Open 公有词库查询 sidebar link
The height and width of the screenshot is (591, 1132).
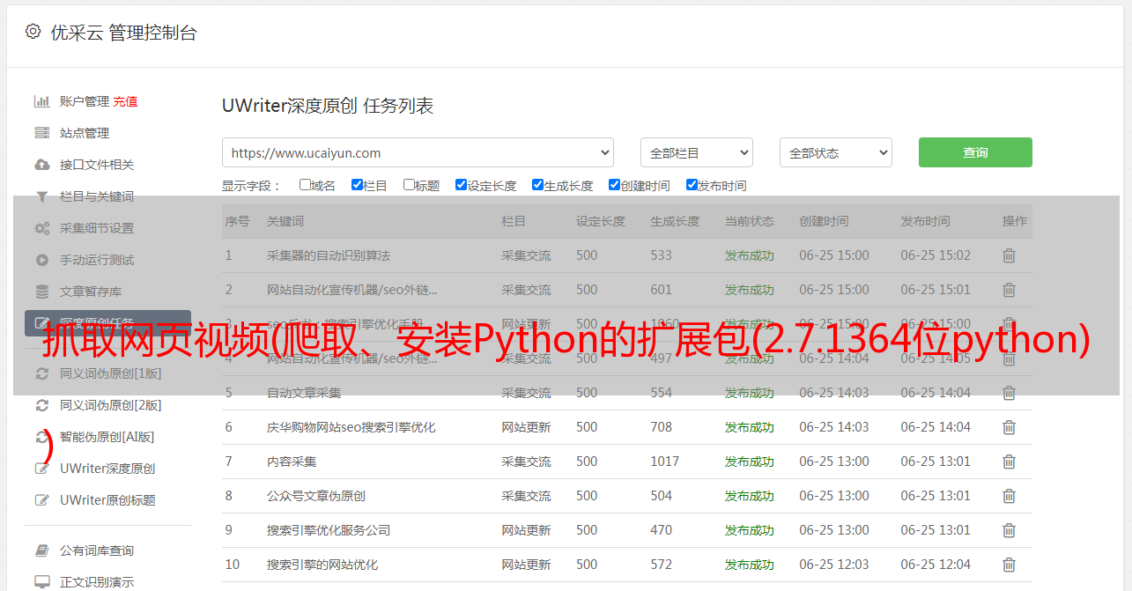click(x=97, y=550)
